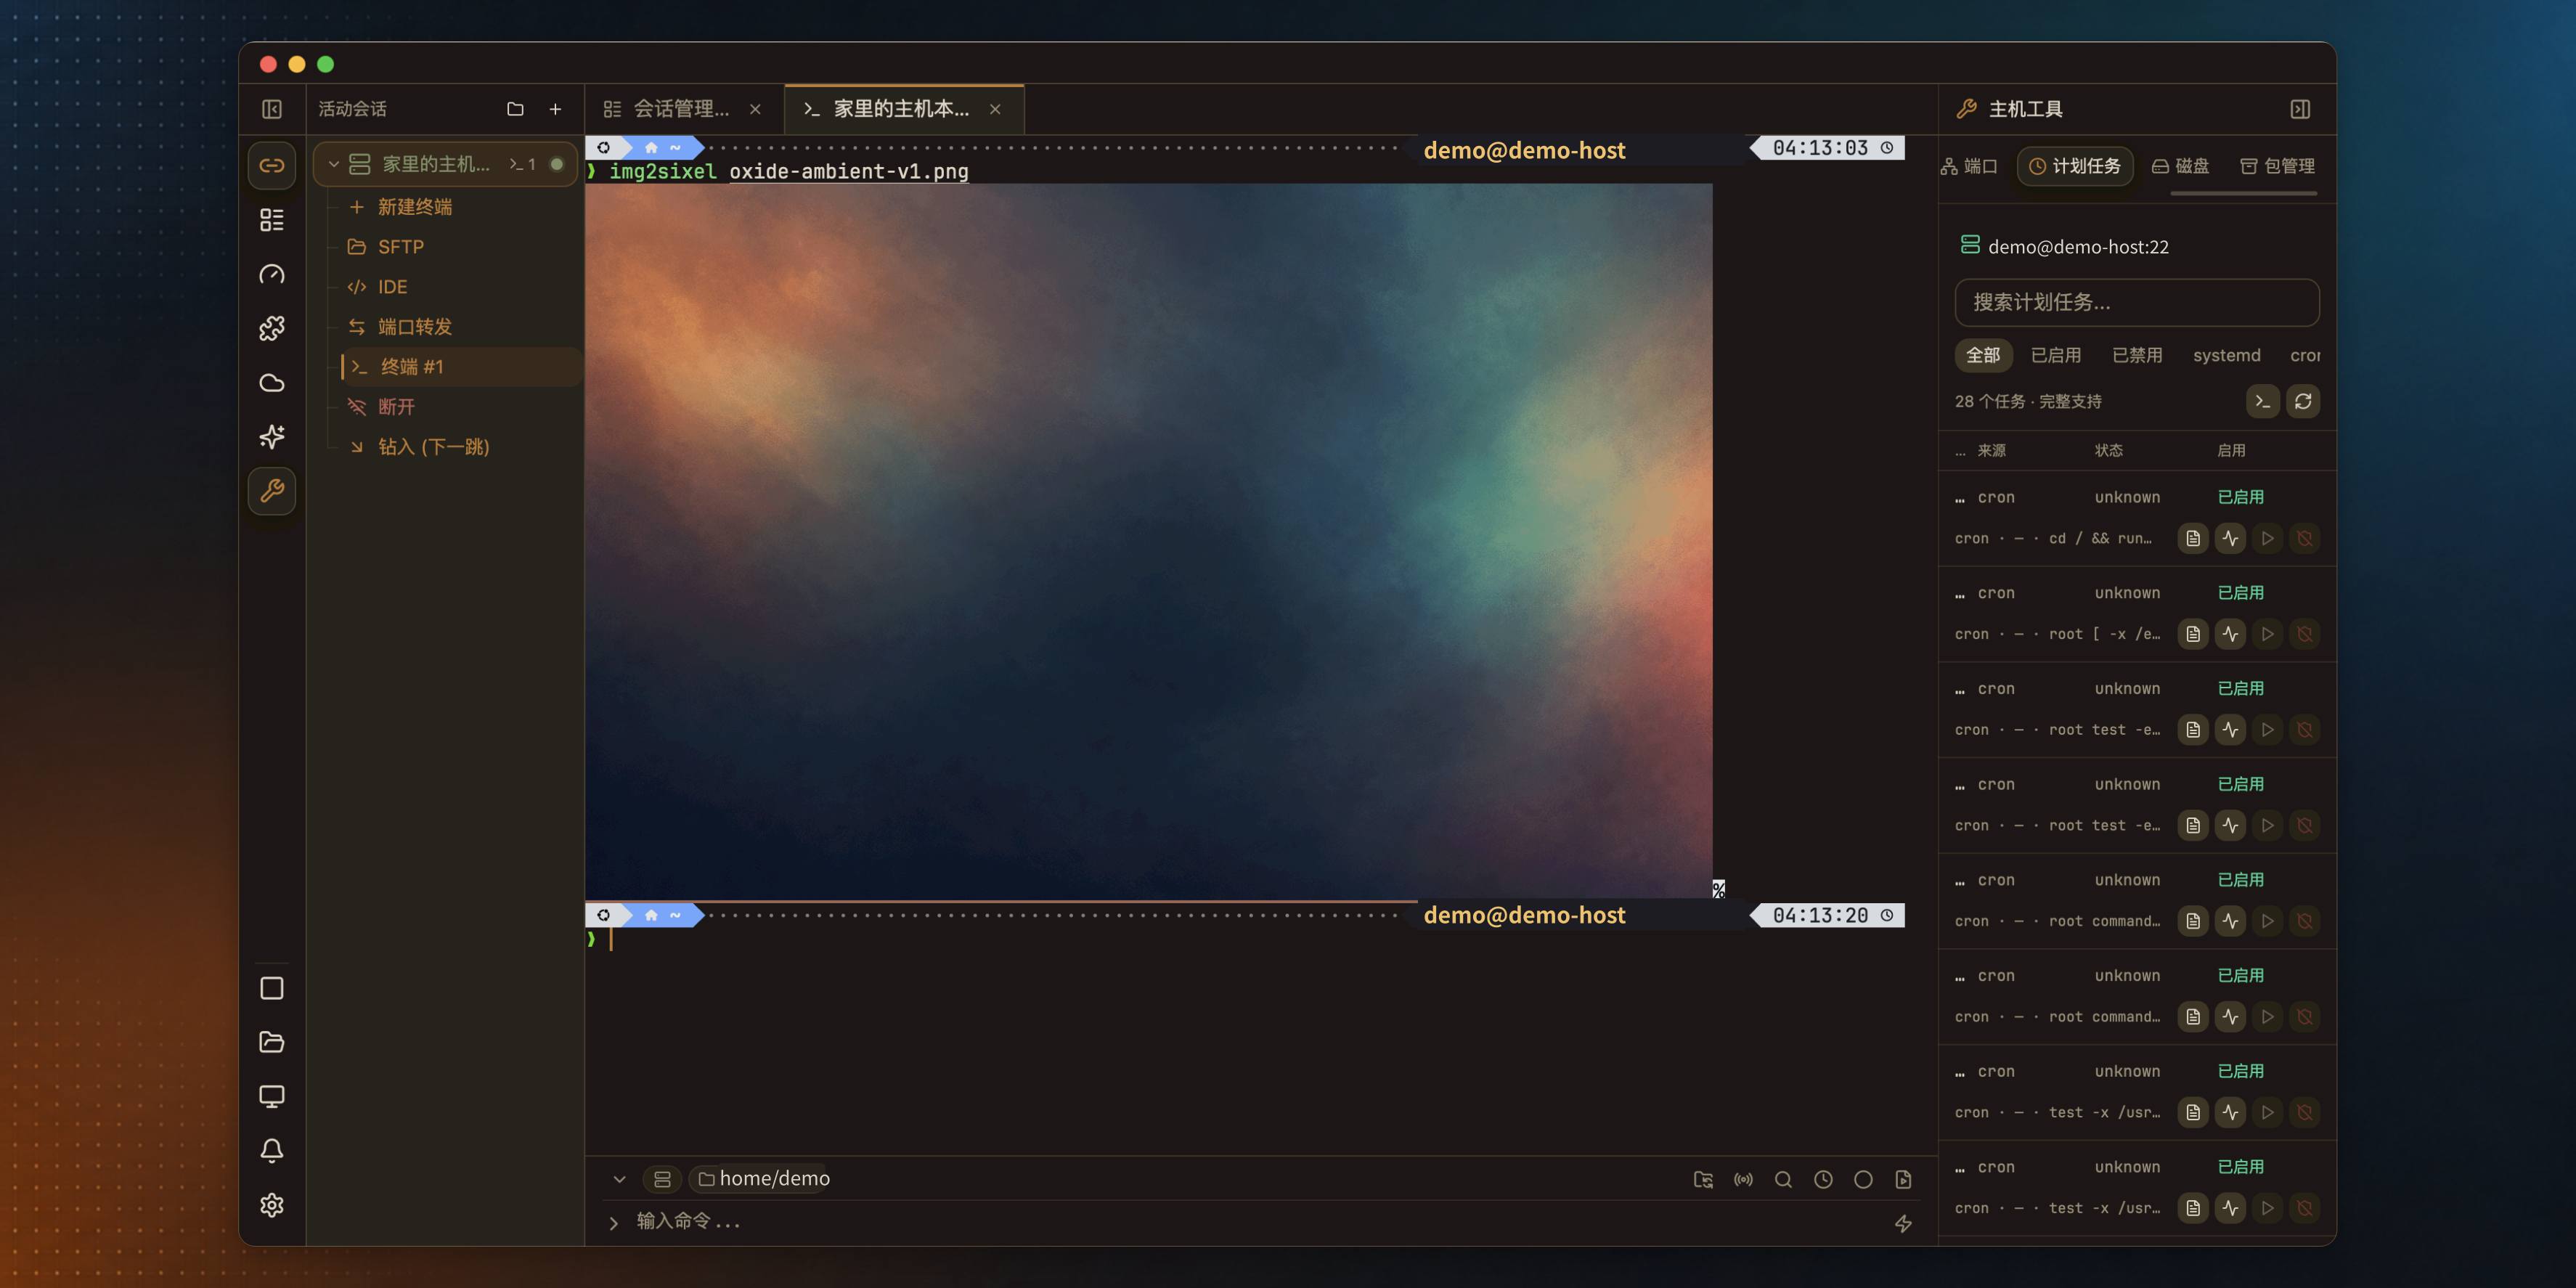Click the circle record icon in command bar

[x=1863, y=1180]
